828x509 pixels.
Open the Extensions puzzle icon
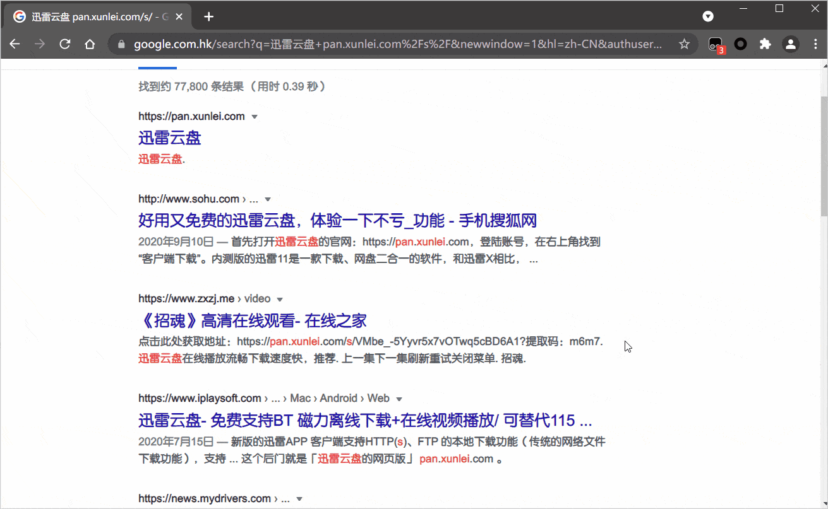tap(765, 44)
